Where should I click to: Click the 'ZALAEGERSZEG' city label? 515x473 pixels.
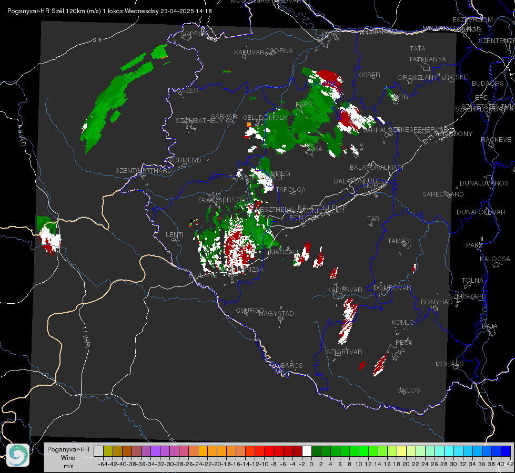tap(223, 200)
